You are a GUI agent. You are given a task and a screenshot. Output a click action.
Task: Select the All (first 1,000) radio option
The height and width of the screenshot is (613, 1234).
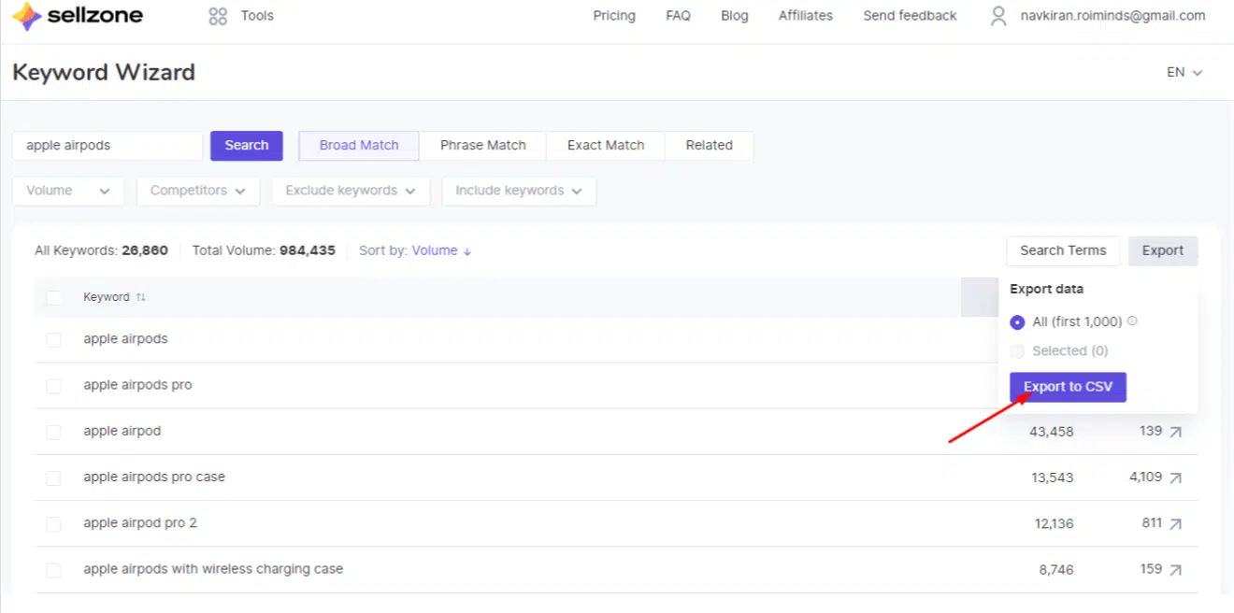(x=1017, y=322)
